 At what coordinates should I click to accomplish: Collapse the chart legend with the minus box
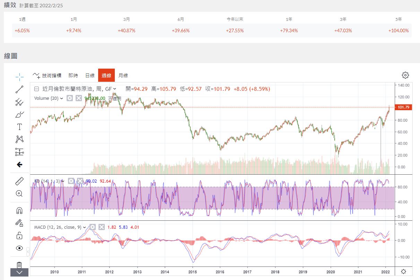click(x=36, y=89)
